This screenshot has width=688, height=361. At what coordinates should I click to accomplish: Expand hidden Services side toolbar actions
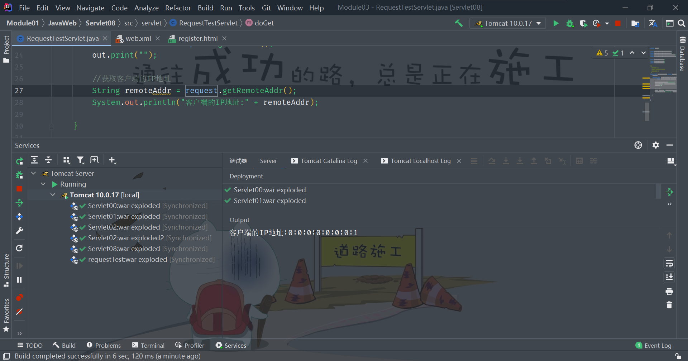pos(19,333)
